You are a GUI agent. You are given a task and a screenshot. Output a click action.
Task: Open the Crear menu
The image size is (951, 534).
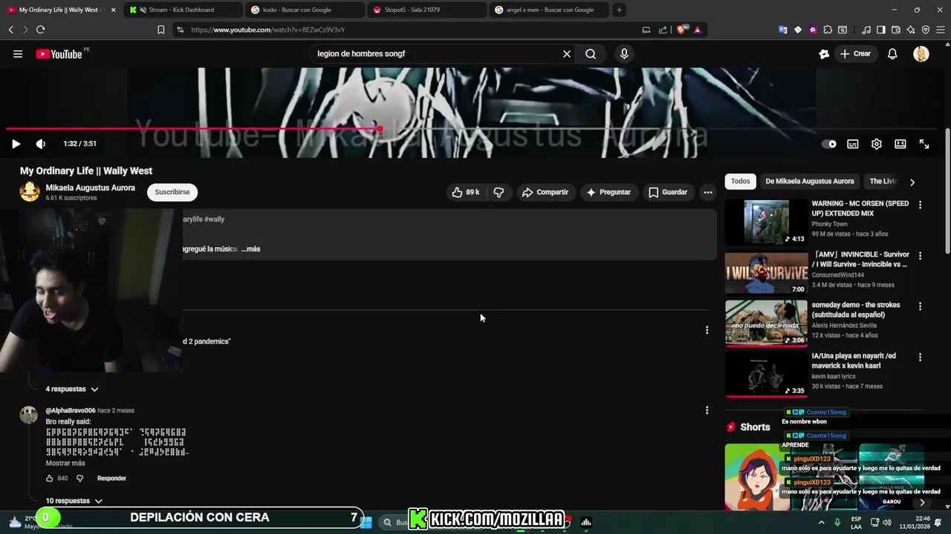(855, 53)
